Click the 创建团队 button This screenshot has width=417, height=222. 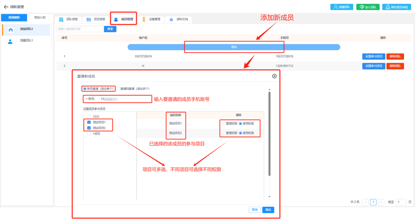(342, 7)
